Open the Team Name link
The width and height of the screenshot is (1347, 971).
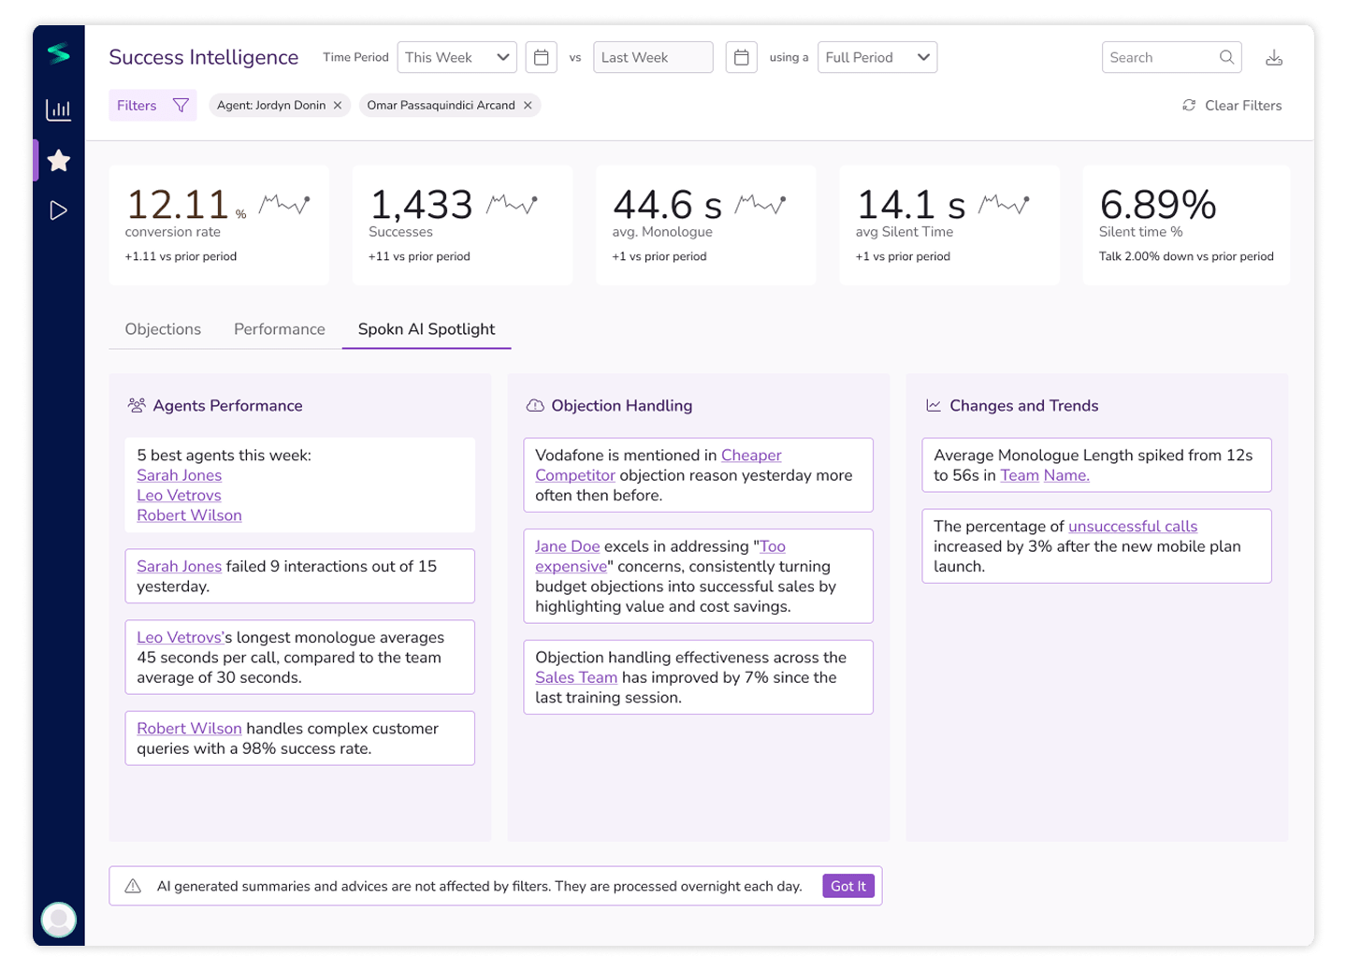click(1045, 475)
